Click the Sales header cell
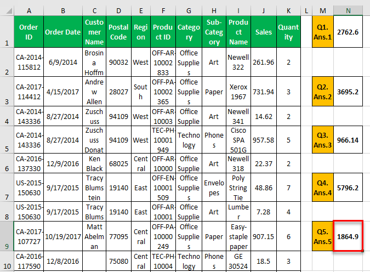 point(264,32)
